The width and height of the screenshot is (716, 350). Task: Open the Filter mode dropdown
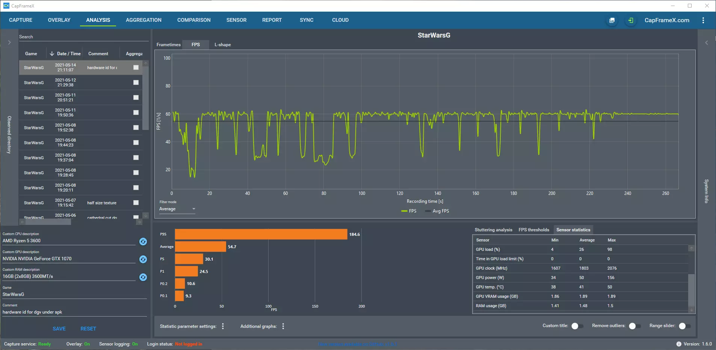(x=177, y=209)
